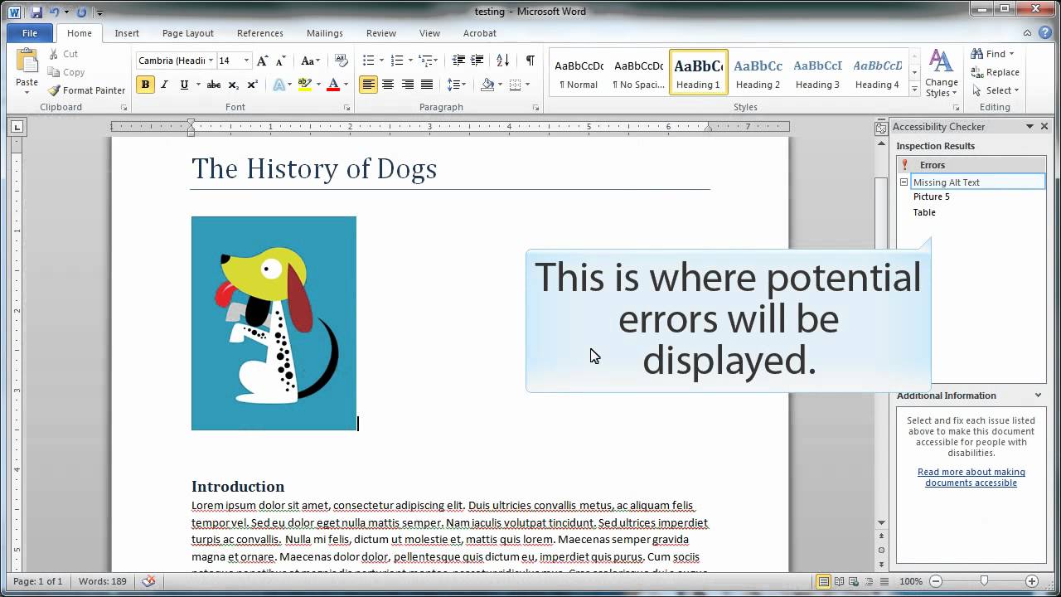The width and height of the screenshot is (1061, 597).
Task: Apply Heading 2 style
Action: tap(758, 73)
